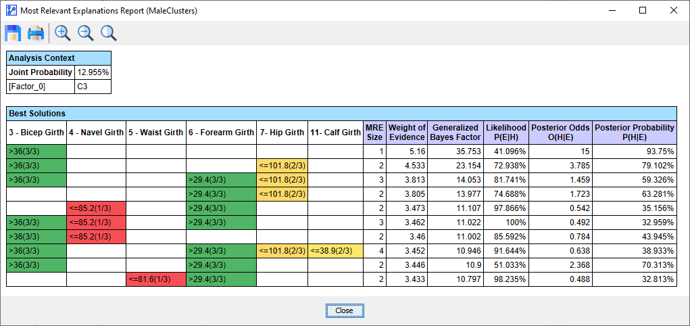Viewport: 690px width, 326px height.
Task: Click the Posterior Probability P(H|E) header
Action: pyautogui.click(x=634, y=132)
